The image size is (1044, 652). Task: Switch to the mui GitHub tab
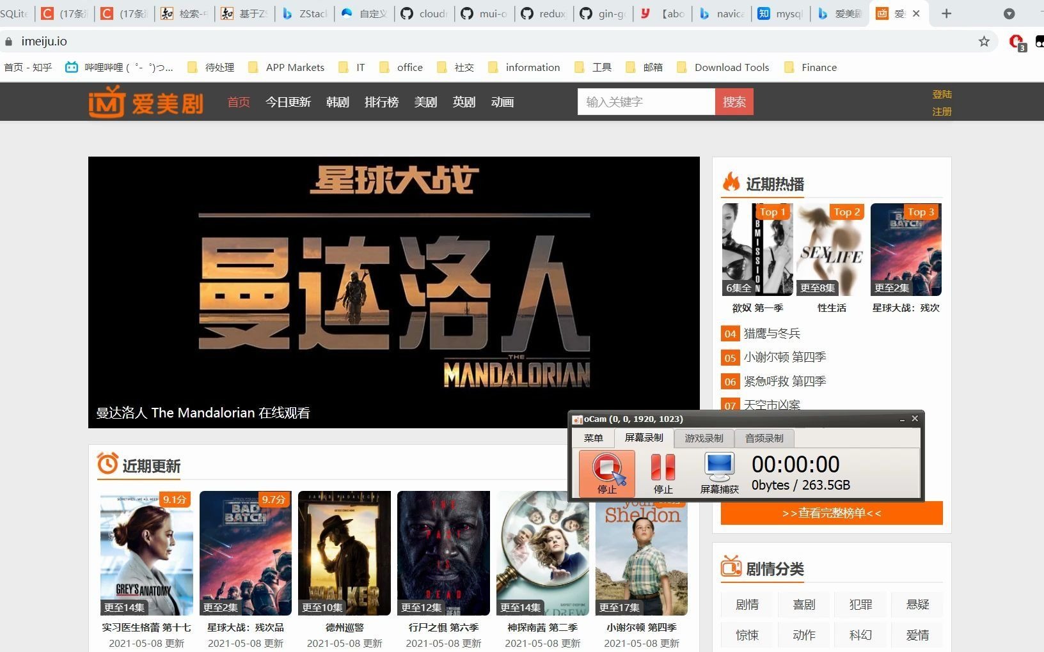[x=483, y=13]
